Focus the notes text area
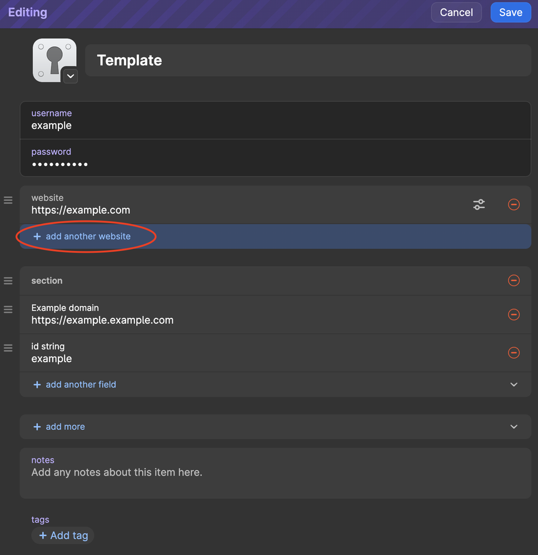The width and height of the screenshot is (538, 555). point(275,473)
